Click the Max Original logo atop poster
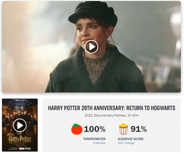The height and width of the screenshot is (154, 184). click(x=20, y=100)
